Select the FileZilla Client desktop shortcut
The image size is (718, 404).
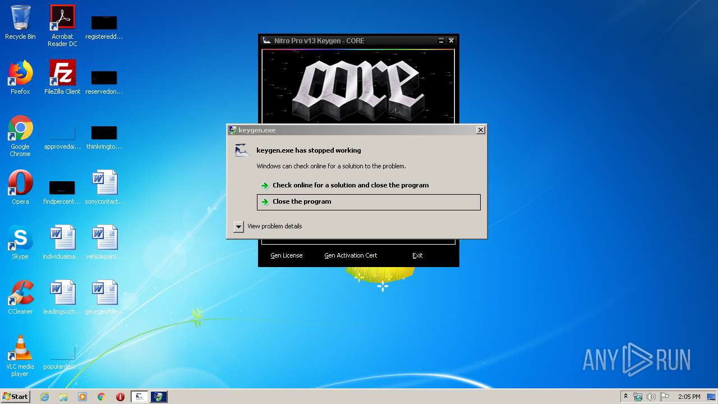coord(62,77)
